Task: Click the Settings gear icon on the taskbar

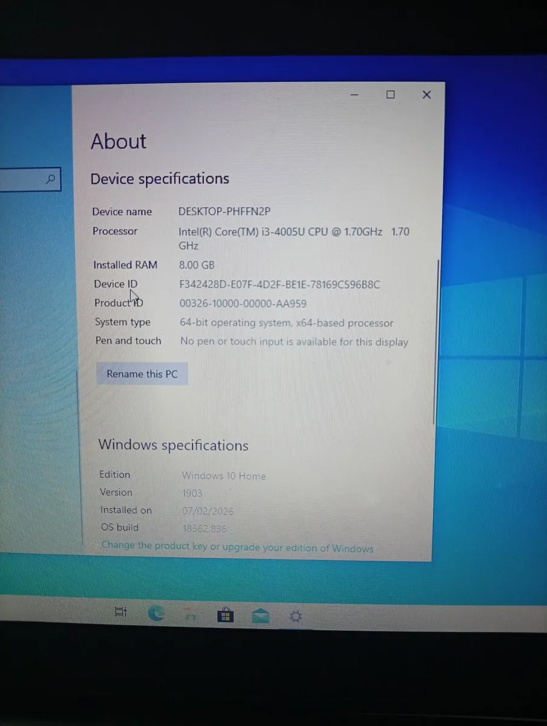Action: coord(295,616)
